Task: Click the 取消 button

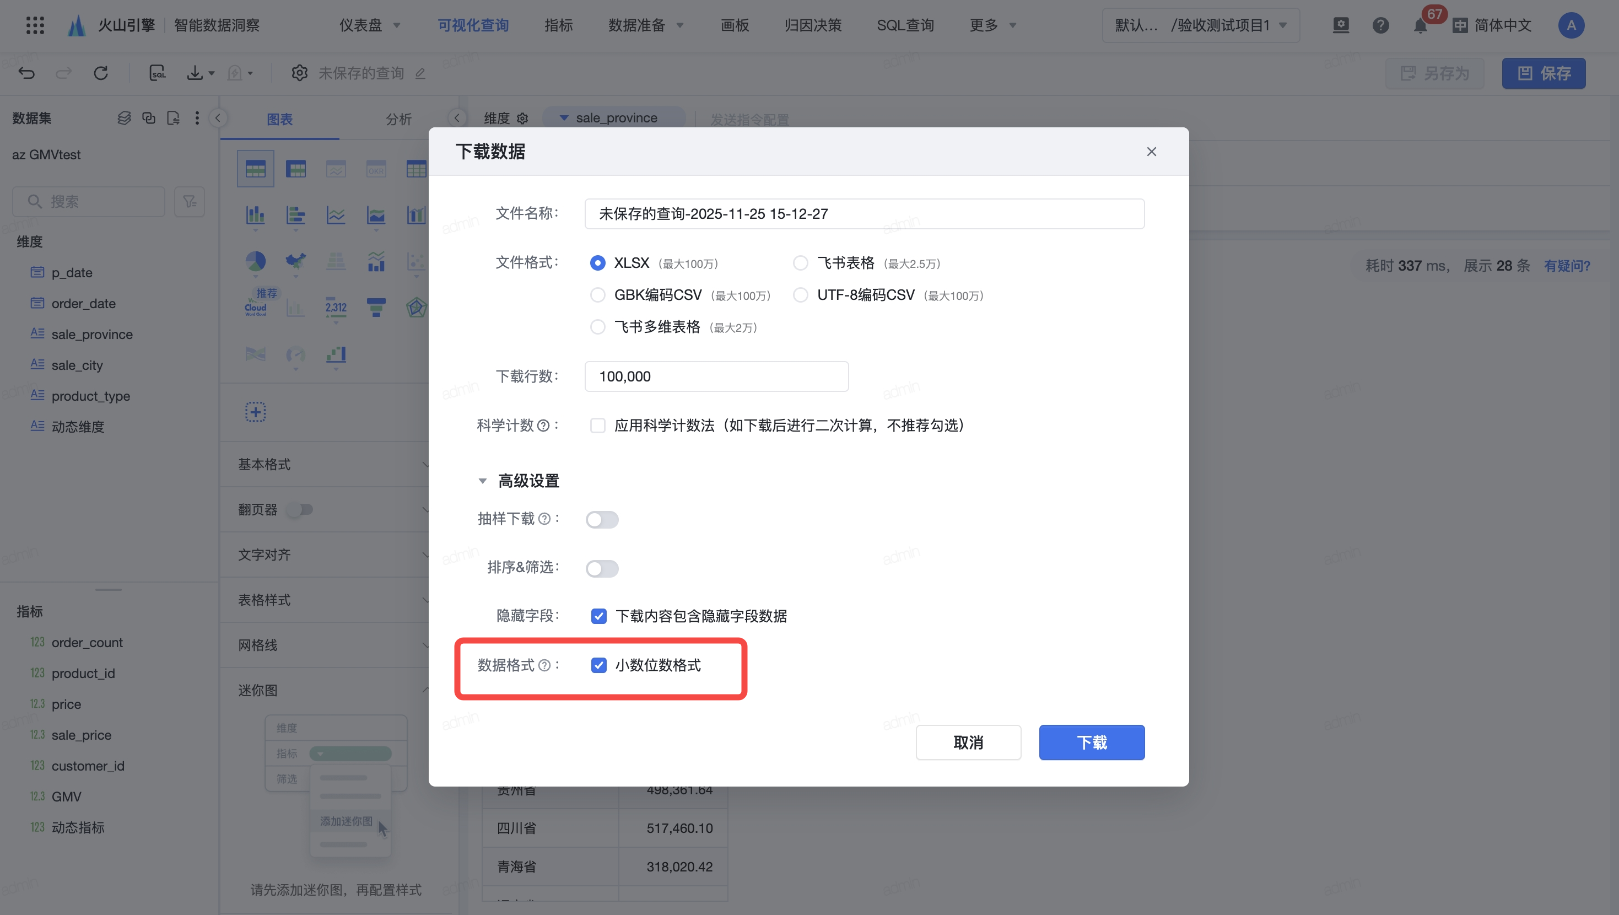Action: coord(968,742)
